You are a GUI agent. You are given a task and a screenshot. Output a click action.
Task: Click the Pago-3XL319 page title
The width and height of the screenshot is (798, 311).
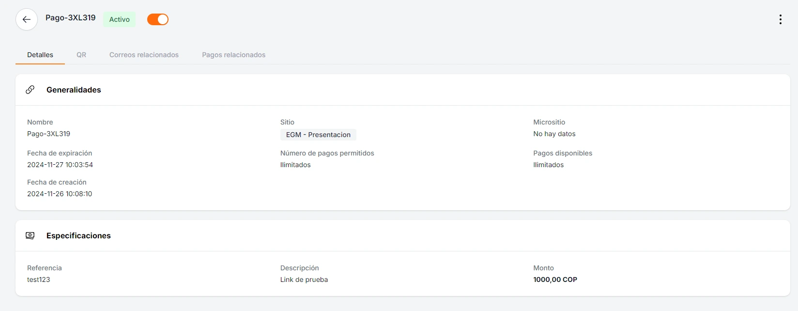click(x=71, y=17)
